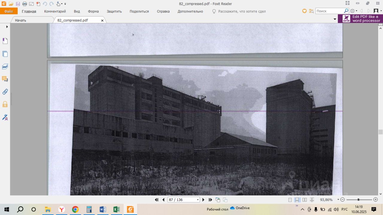Screen dimensions: 383x215
Task: Click the folder search icon
Action: [x=311, y=11]
